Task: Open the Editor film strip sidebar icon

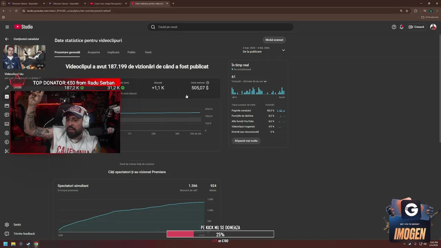Action: [x=7, y=106]
